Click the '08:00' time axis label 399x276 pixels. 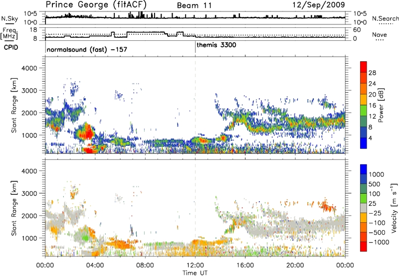pyautogui.click(x=145, y=266)
